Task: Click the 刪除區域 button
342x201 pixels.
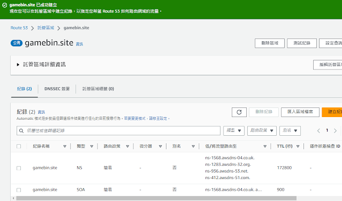Action: (x=270, y=43)
